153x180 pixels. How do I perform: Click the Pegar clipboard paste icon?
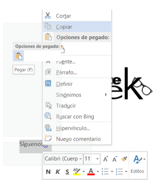[19, 56]
